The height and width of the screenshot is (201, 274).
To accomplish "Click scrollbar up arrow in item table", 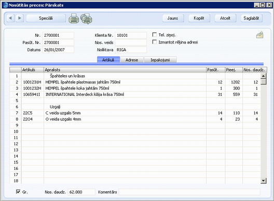I will coord(264,76).
